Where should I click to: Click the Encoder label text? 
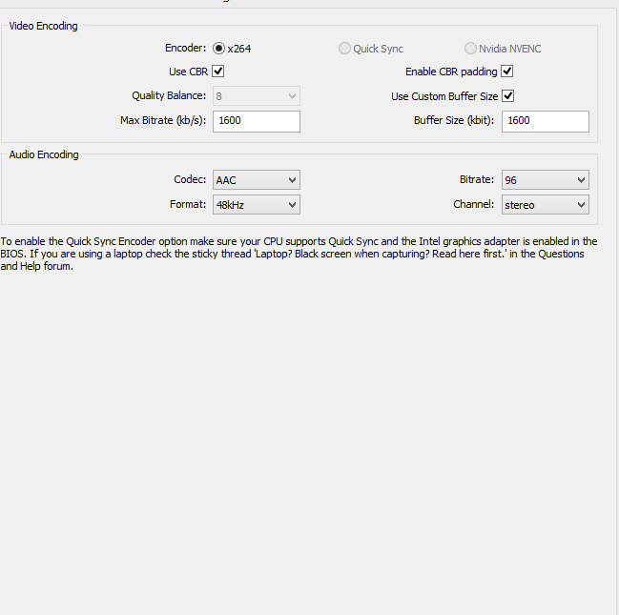click(186, 49)
